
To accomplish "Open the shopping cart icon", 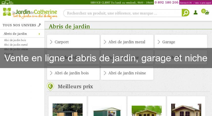I will click(206, 12).
